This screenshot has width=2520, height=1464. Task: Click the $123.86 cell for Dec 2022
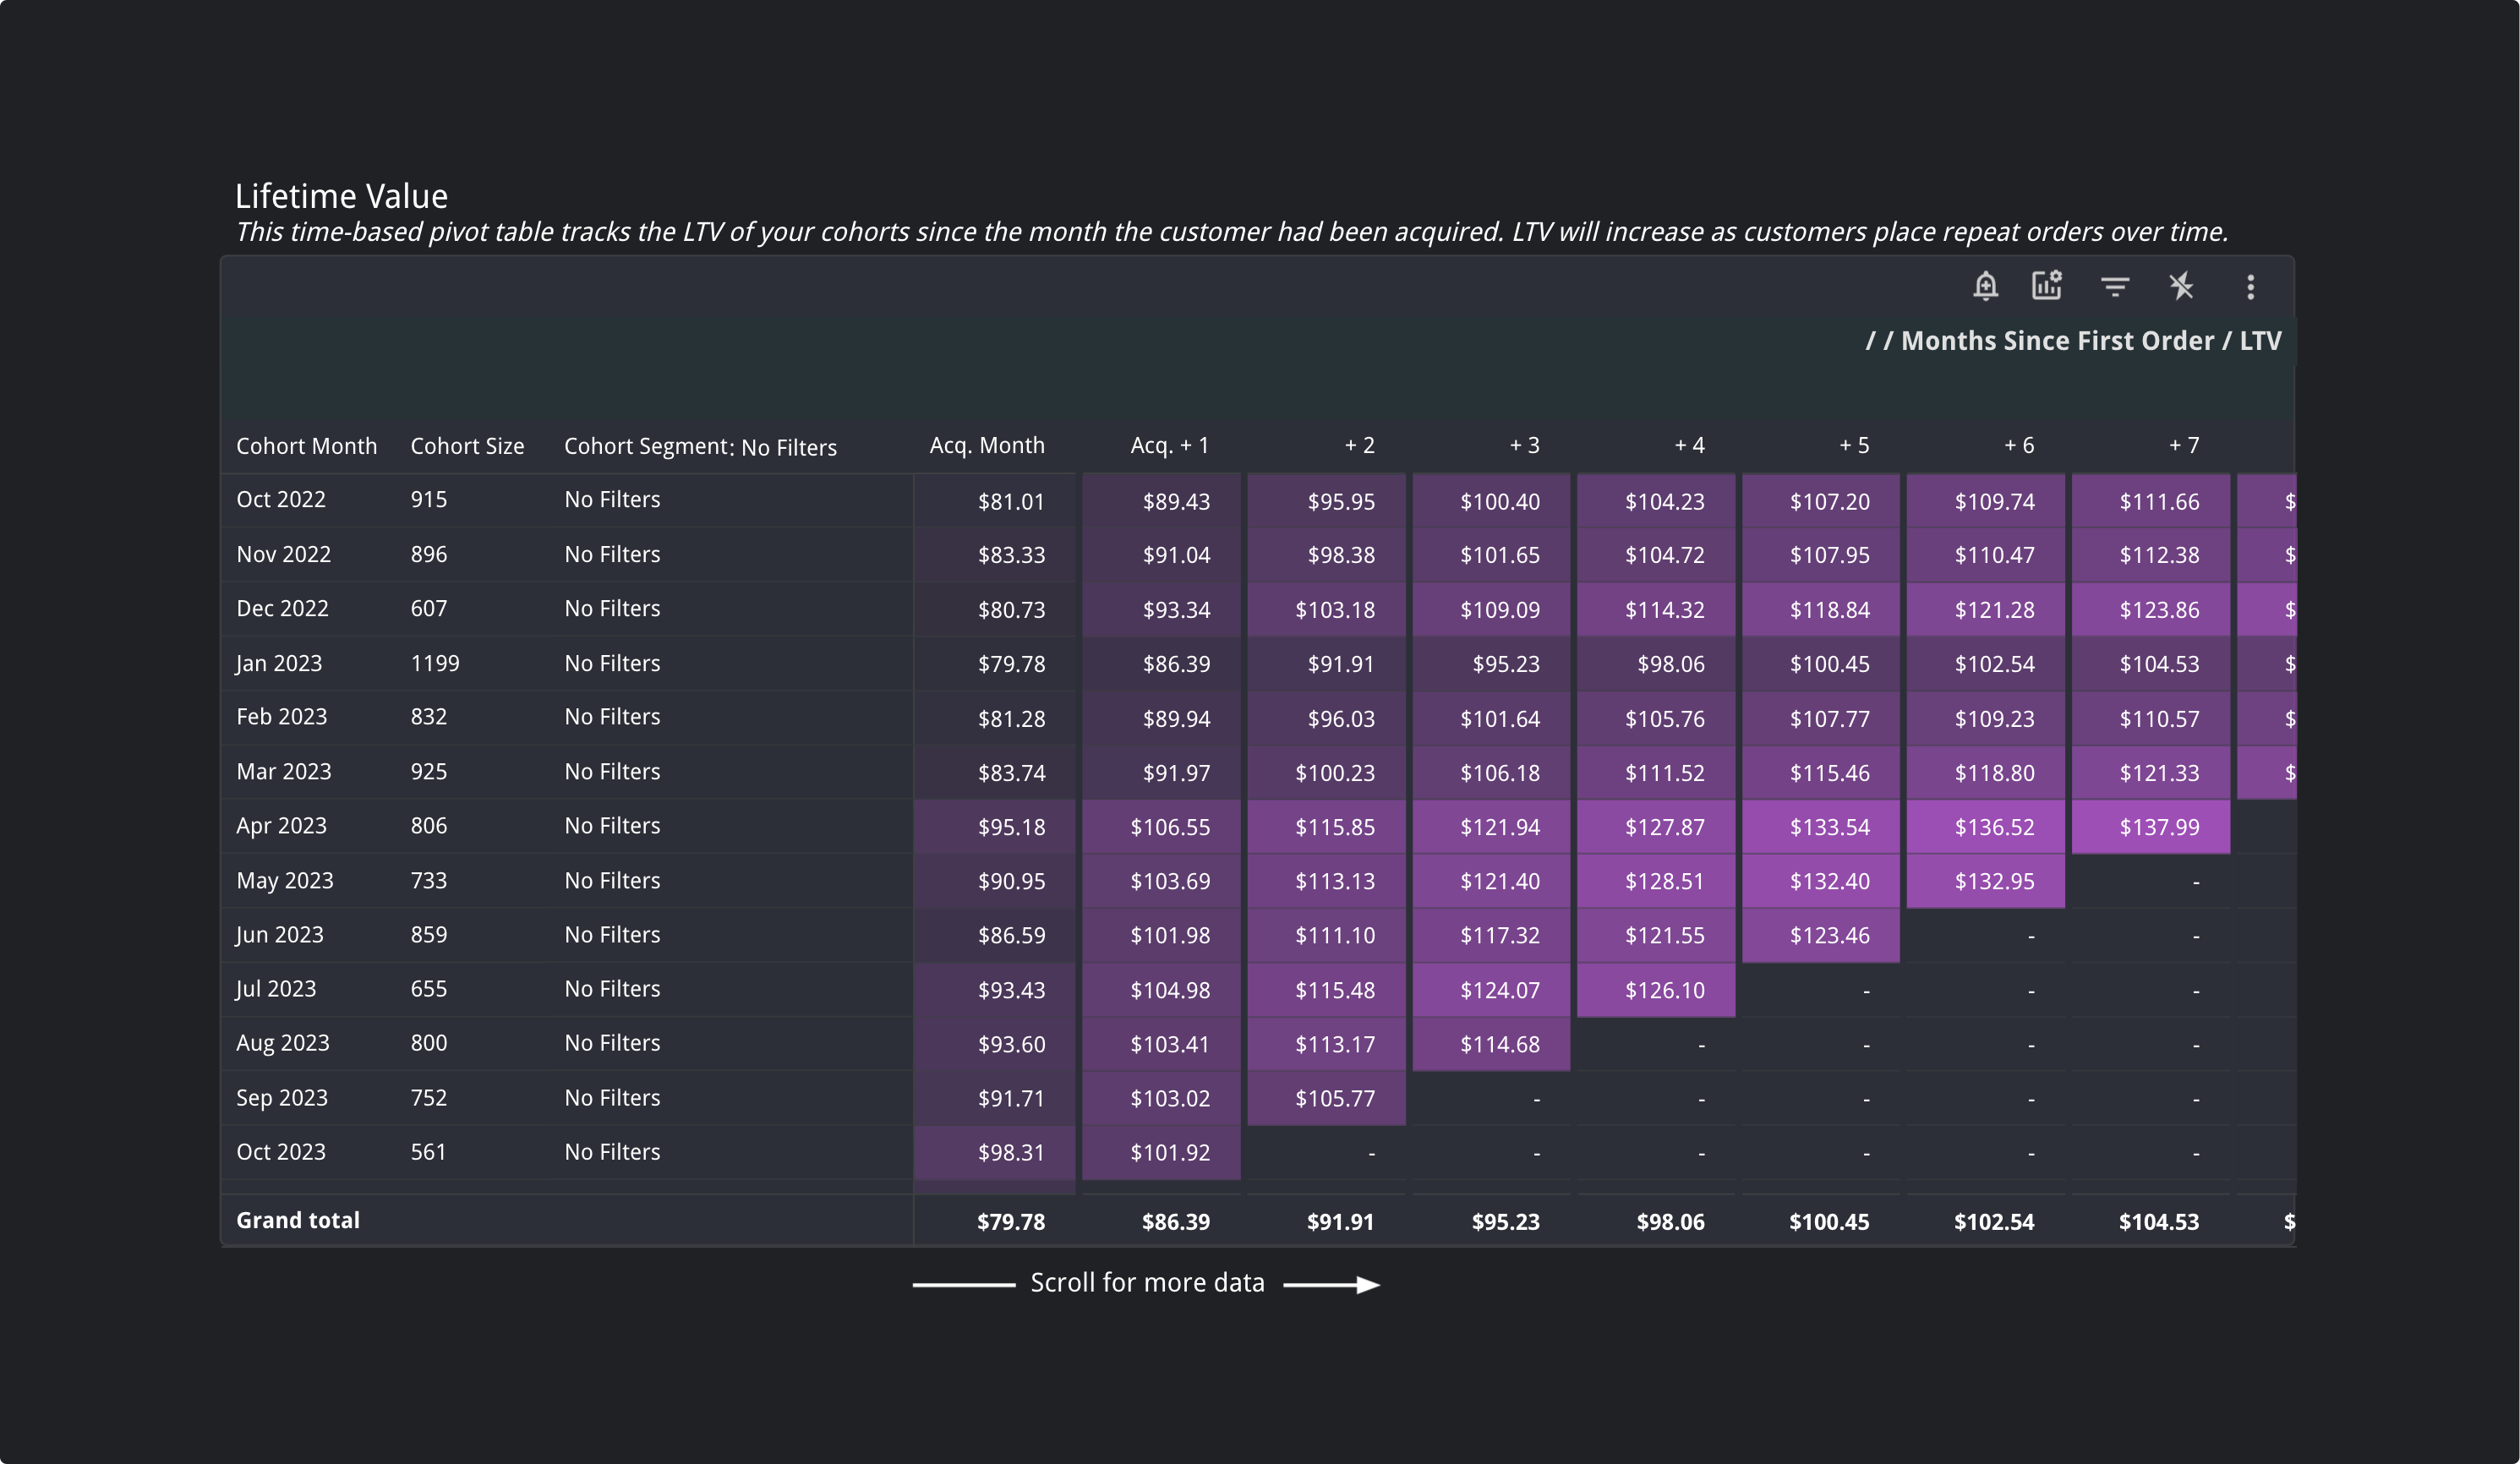click(2158, 610)
